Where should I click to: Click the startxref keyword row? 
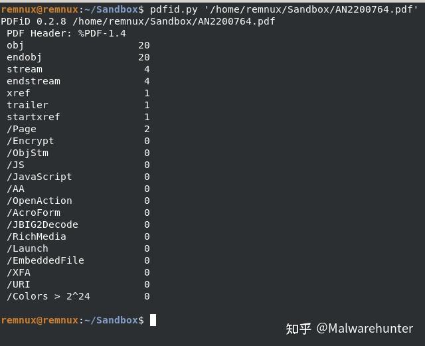[33, 117]
